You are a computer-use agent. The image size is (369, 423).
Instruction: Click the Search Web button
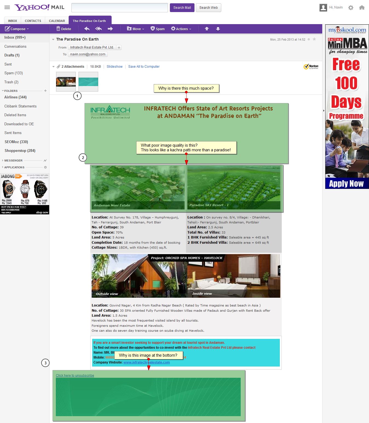pyautogui.click(x=208, y=8)
